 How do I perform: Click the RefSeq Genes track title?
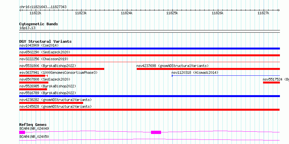click(33, 125)
